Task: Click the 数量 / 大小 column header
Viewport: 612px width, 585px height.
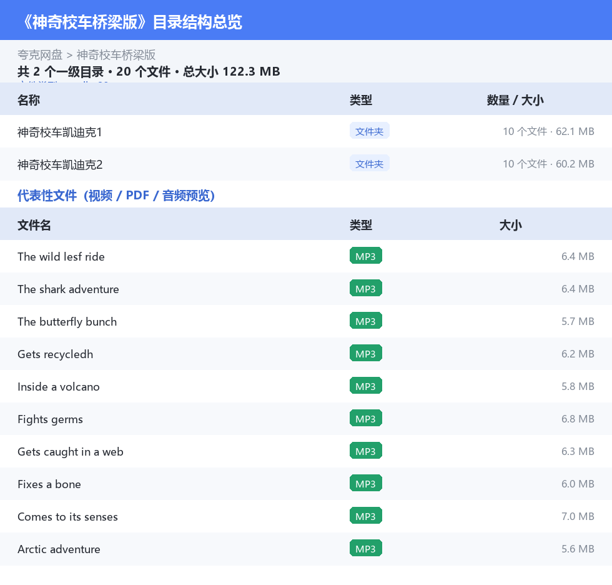Action: tap(515, 101)
